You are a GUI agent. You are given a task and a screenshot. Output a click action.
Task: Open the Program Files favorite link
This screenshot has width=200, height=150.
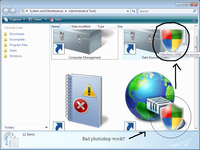pyautogui.click(x=18, y=45)
